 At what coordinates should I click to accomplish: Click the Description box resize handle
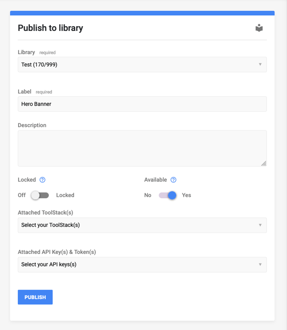click(x=264, y=163)
